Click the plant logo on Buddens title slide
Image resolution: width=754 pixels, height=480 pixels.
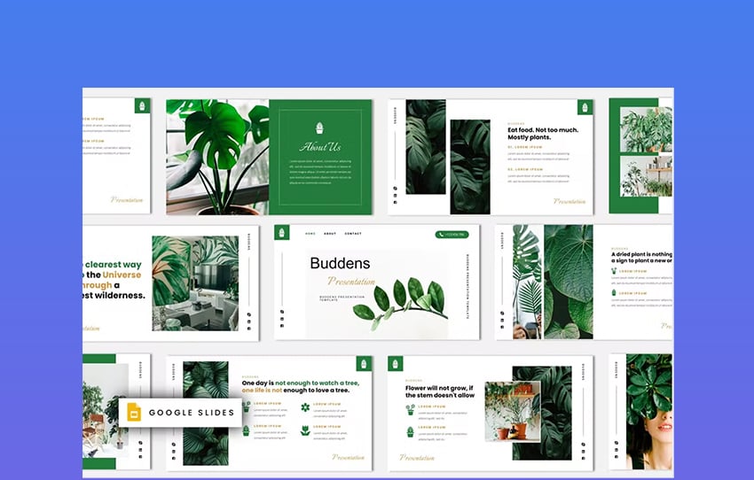pos(282,233)
